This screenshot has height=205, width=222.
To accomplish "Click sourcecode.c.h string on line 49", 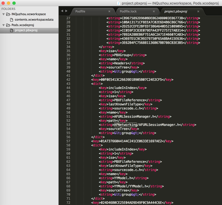I will (x=127, y=108).
